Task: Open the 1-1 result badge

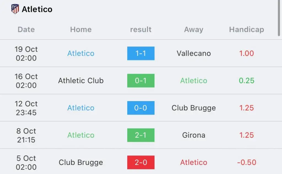Action: pos(141,53)
